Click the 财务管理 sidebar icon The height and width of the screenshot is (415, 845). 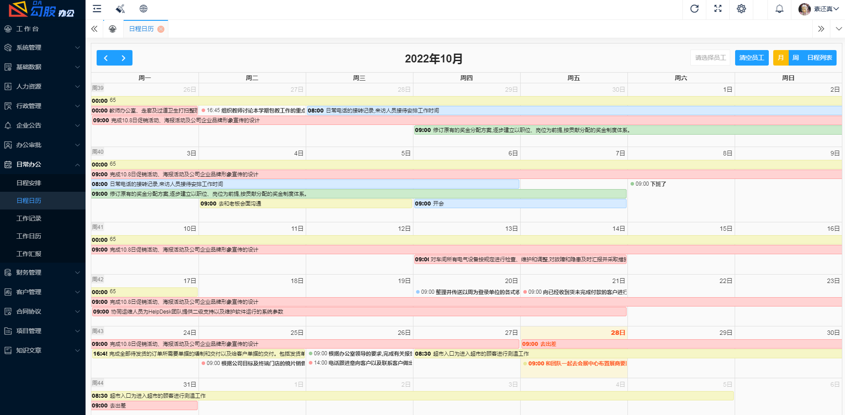[8, 272]
